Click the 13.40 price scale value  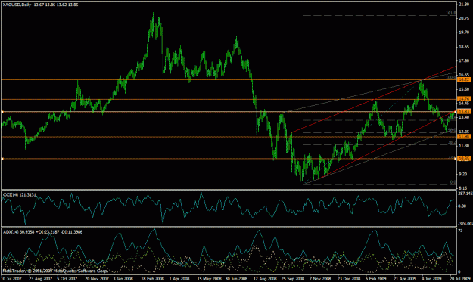[464, 117]
